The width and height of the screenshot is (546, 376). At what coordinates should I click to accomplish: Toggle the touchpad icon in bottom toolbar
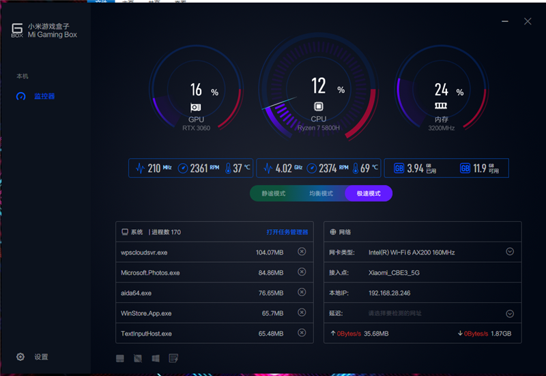pyautogui.click(x=120, y=358)
